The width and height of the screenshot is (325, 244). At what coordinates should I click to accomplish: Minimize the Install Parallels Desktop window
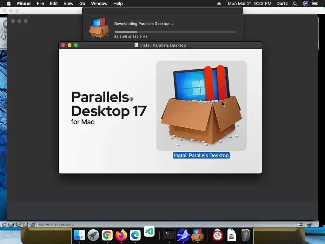click(70, 45)
